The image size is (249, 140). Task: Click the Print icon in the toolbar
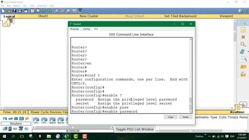[20, 11]
